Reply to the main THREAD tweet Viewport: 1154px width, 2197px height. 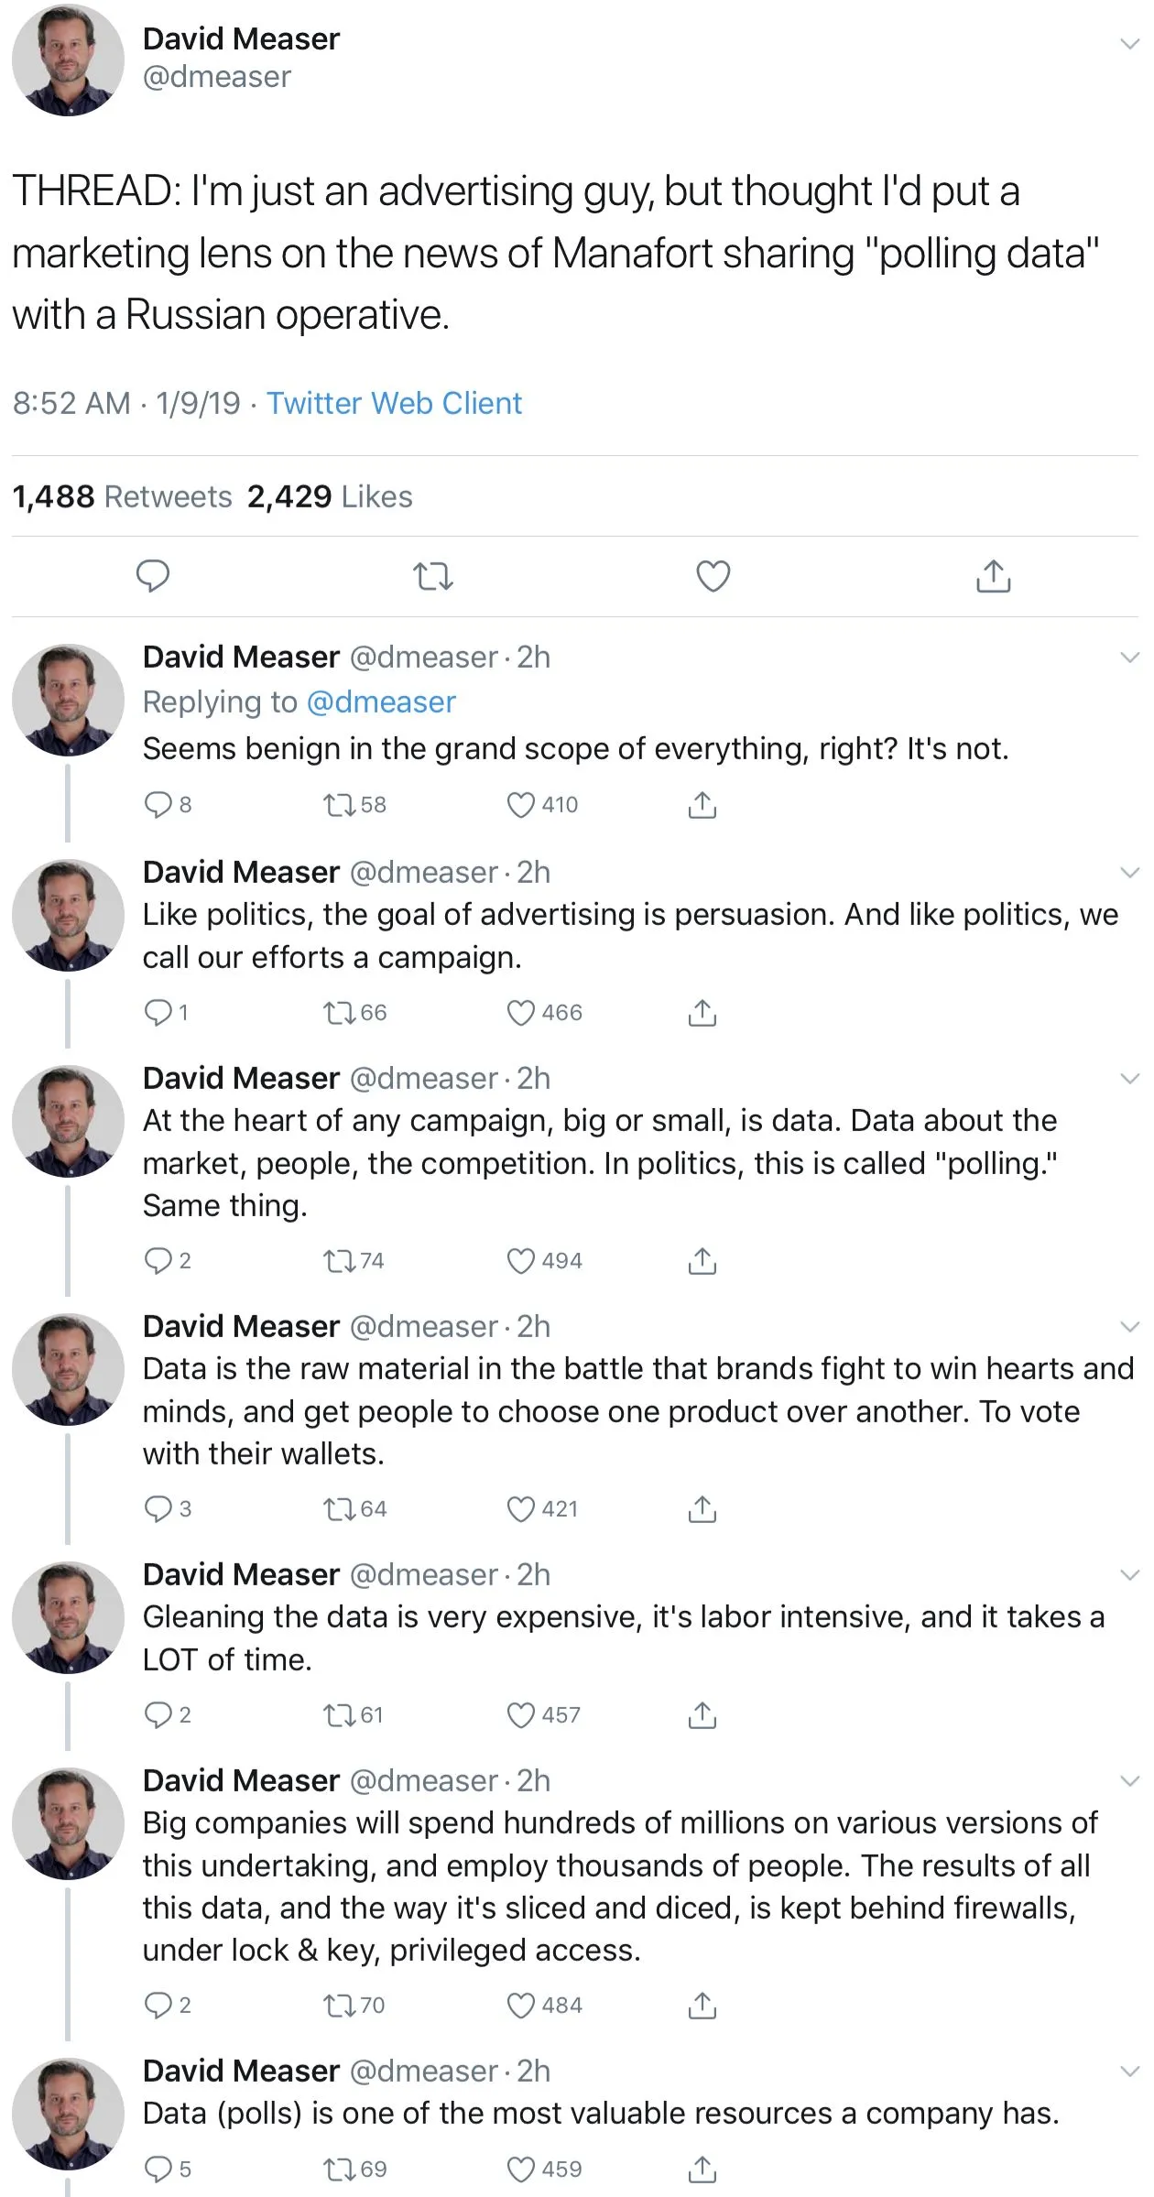pyautogui.click(x=153, y=576)
